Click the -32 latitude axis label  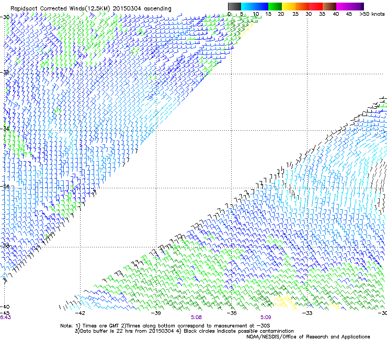click(x=5, y=72)
